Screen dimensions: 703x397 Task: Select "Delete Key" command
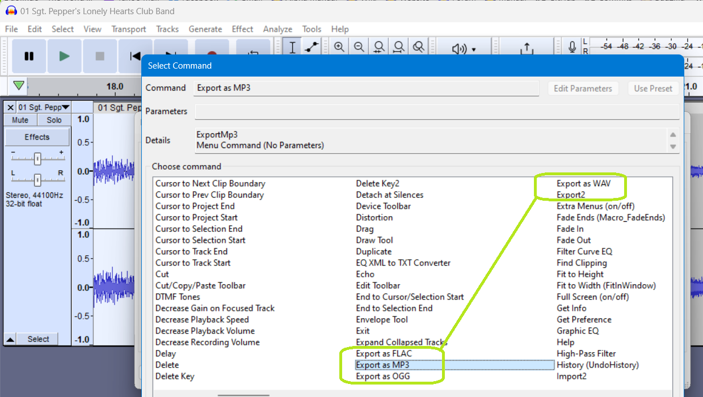tap(175, 376)
